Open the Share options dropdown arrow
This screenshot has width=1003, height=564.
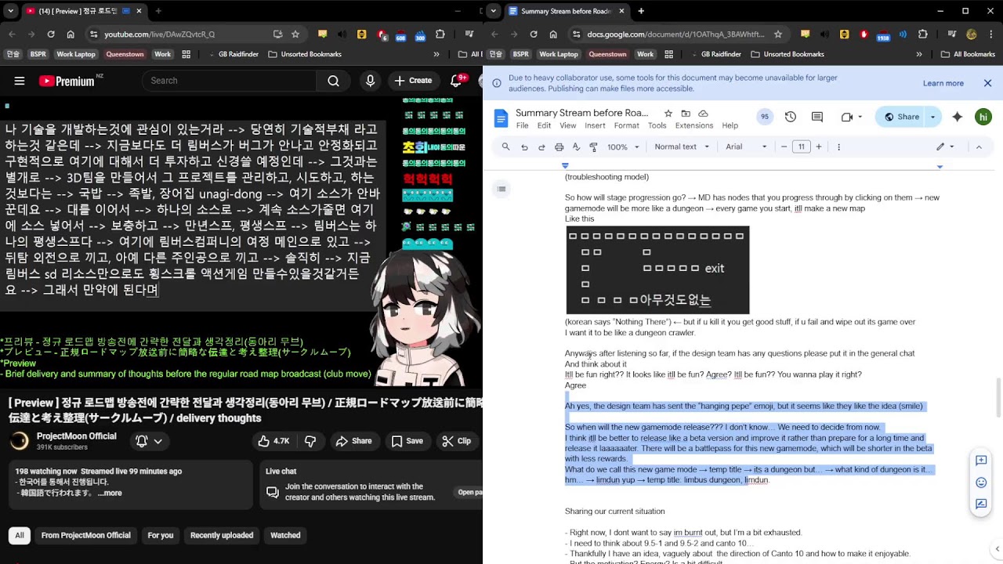(932, 117)
